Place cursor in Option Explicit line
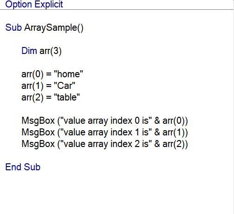The image size is (234, 214). point(34,5)
